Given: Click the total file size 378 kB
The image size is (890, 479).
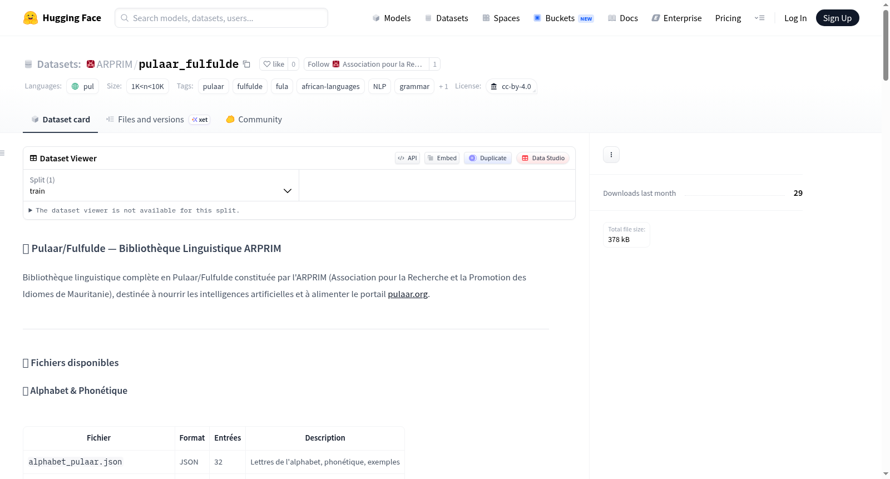Looking at the screenshot, I should tap(619, 239).
